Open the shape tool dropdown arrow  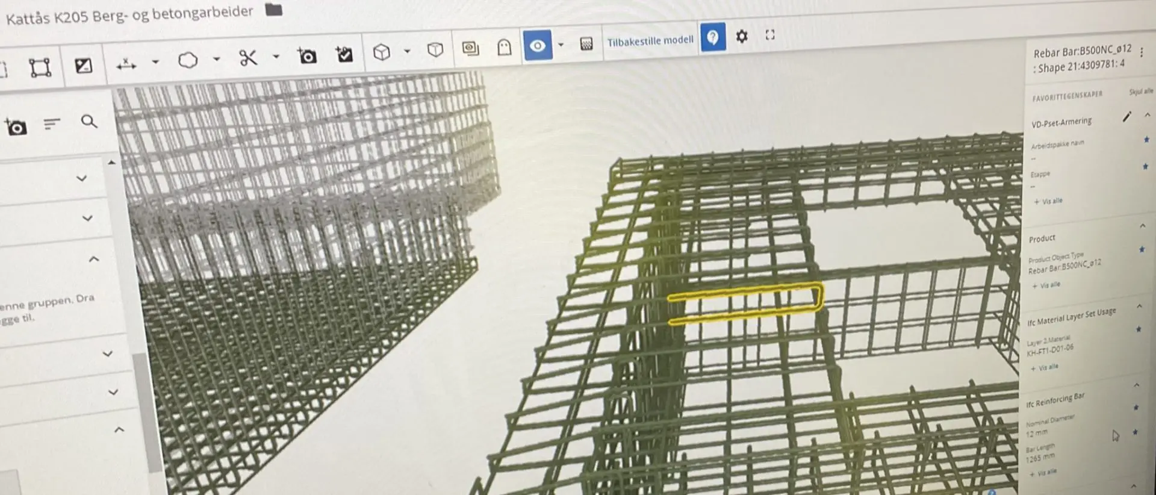(217, 59)
